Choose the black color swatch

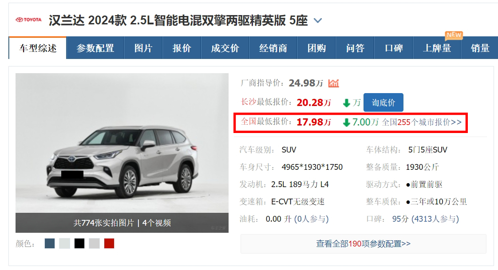click(x=79, y=243)
